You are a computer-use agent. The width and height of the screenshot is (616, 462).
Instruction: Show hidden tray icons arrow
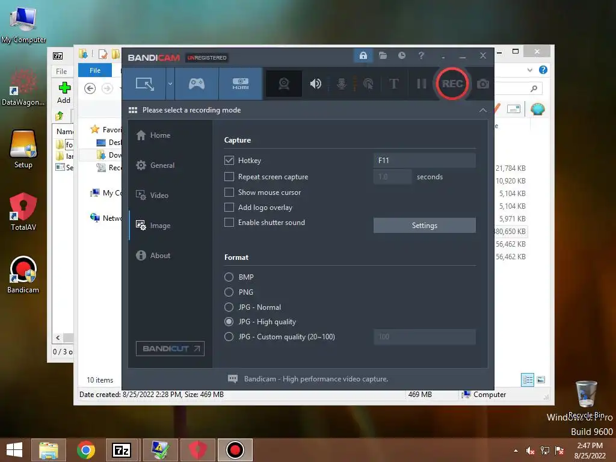(x=516, y=451)
